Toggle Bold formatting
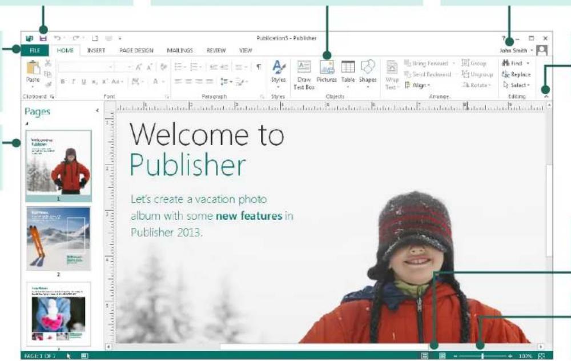This screenshot has width=571, height=361. [63, 82]
